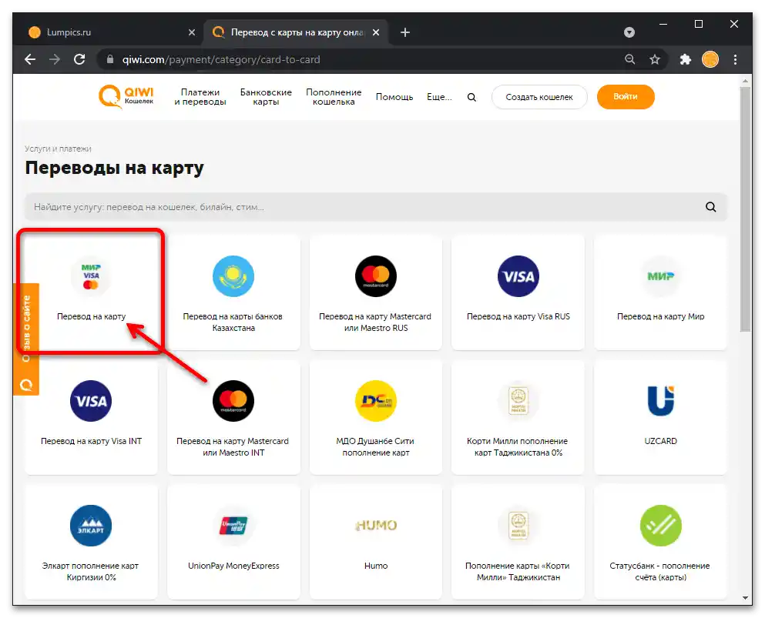This screenshot has width=765, height=618.
Task: Open a new browser tab
Action: pyautogui.click(x=405, y=32)
